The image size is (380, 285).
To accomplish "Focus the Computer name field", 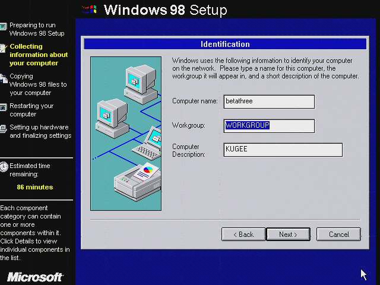I will (269, 102).
